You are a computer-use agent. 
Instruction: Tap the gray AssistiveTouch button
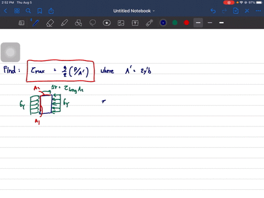tap(10, 52)
